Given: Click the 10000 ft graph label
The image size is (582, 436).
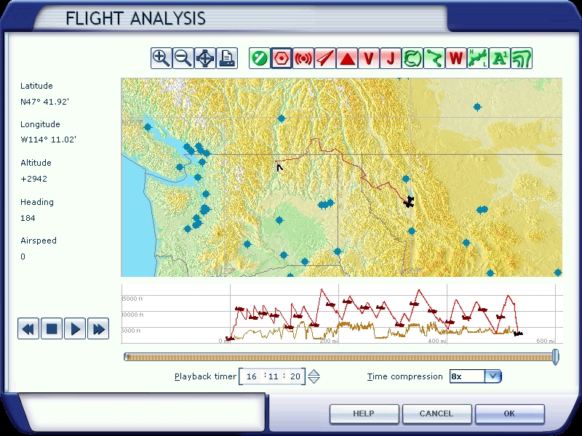Looking at the screenshot, I should click(x=132, y=315).
